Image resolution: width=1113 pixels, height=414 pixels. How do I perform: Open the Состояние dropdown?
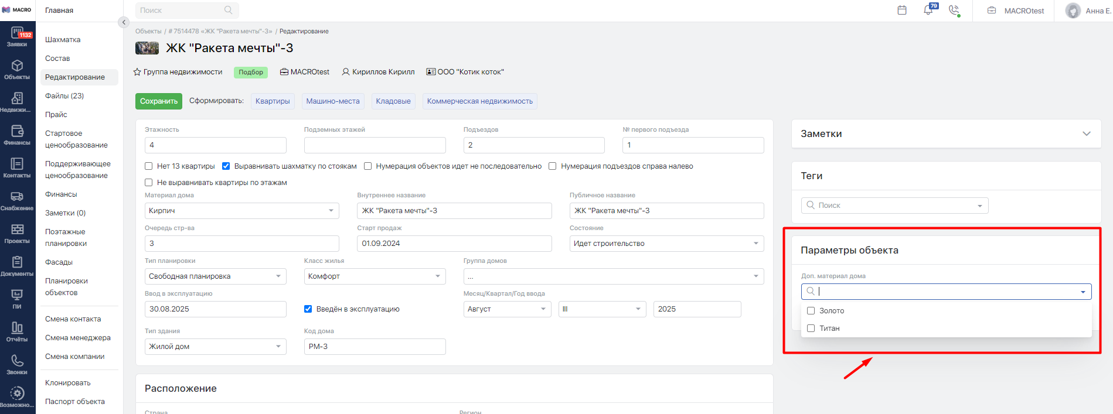point(666,244)
